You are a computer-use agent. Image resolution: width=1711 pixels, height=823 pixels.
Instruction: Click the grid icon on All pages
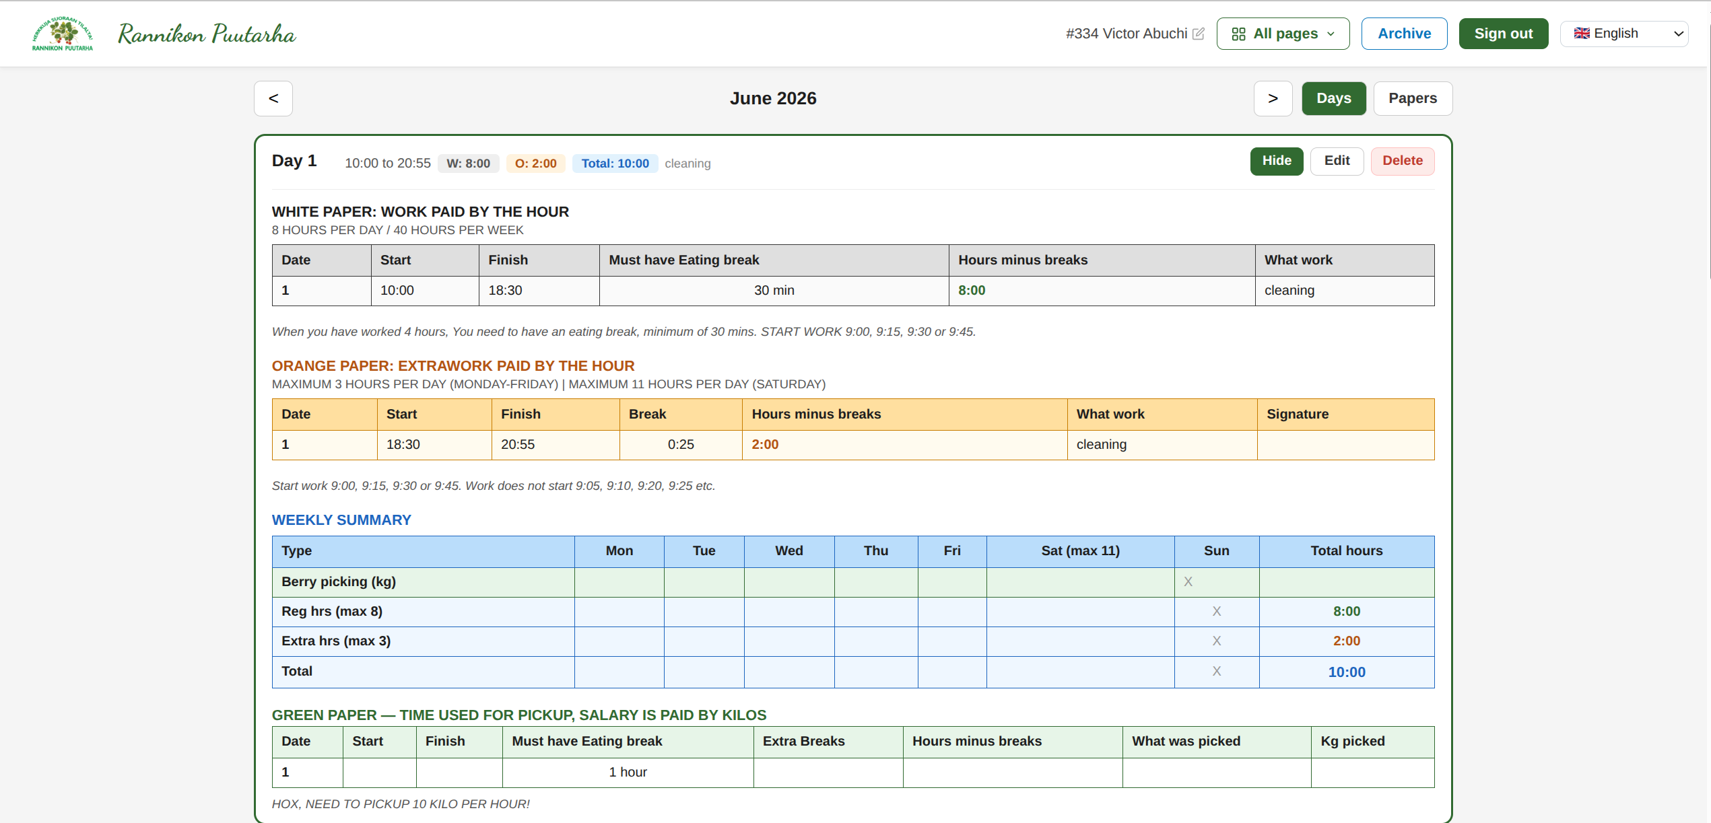[x=1238, y=34]
